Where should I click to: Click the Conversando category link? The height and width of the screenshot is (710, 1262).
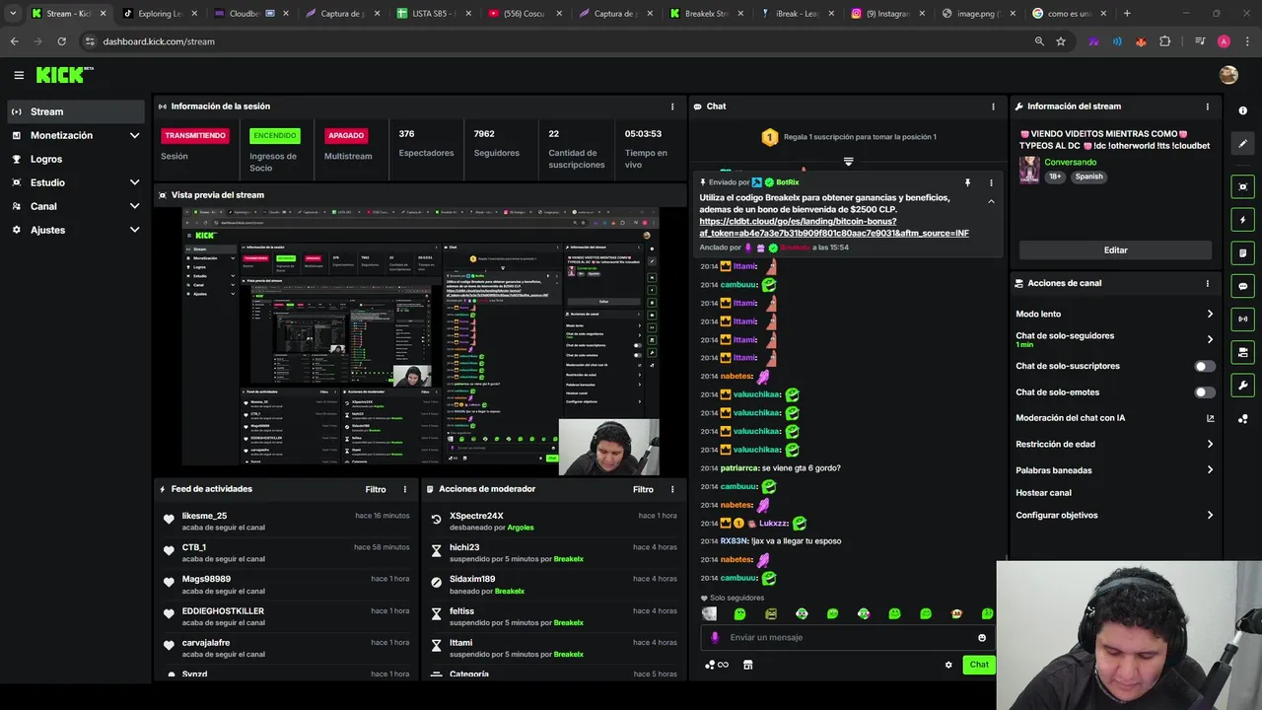1071,162
